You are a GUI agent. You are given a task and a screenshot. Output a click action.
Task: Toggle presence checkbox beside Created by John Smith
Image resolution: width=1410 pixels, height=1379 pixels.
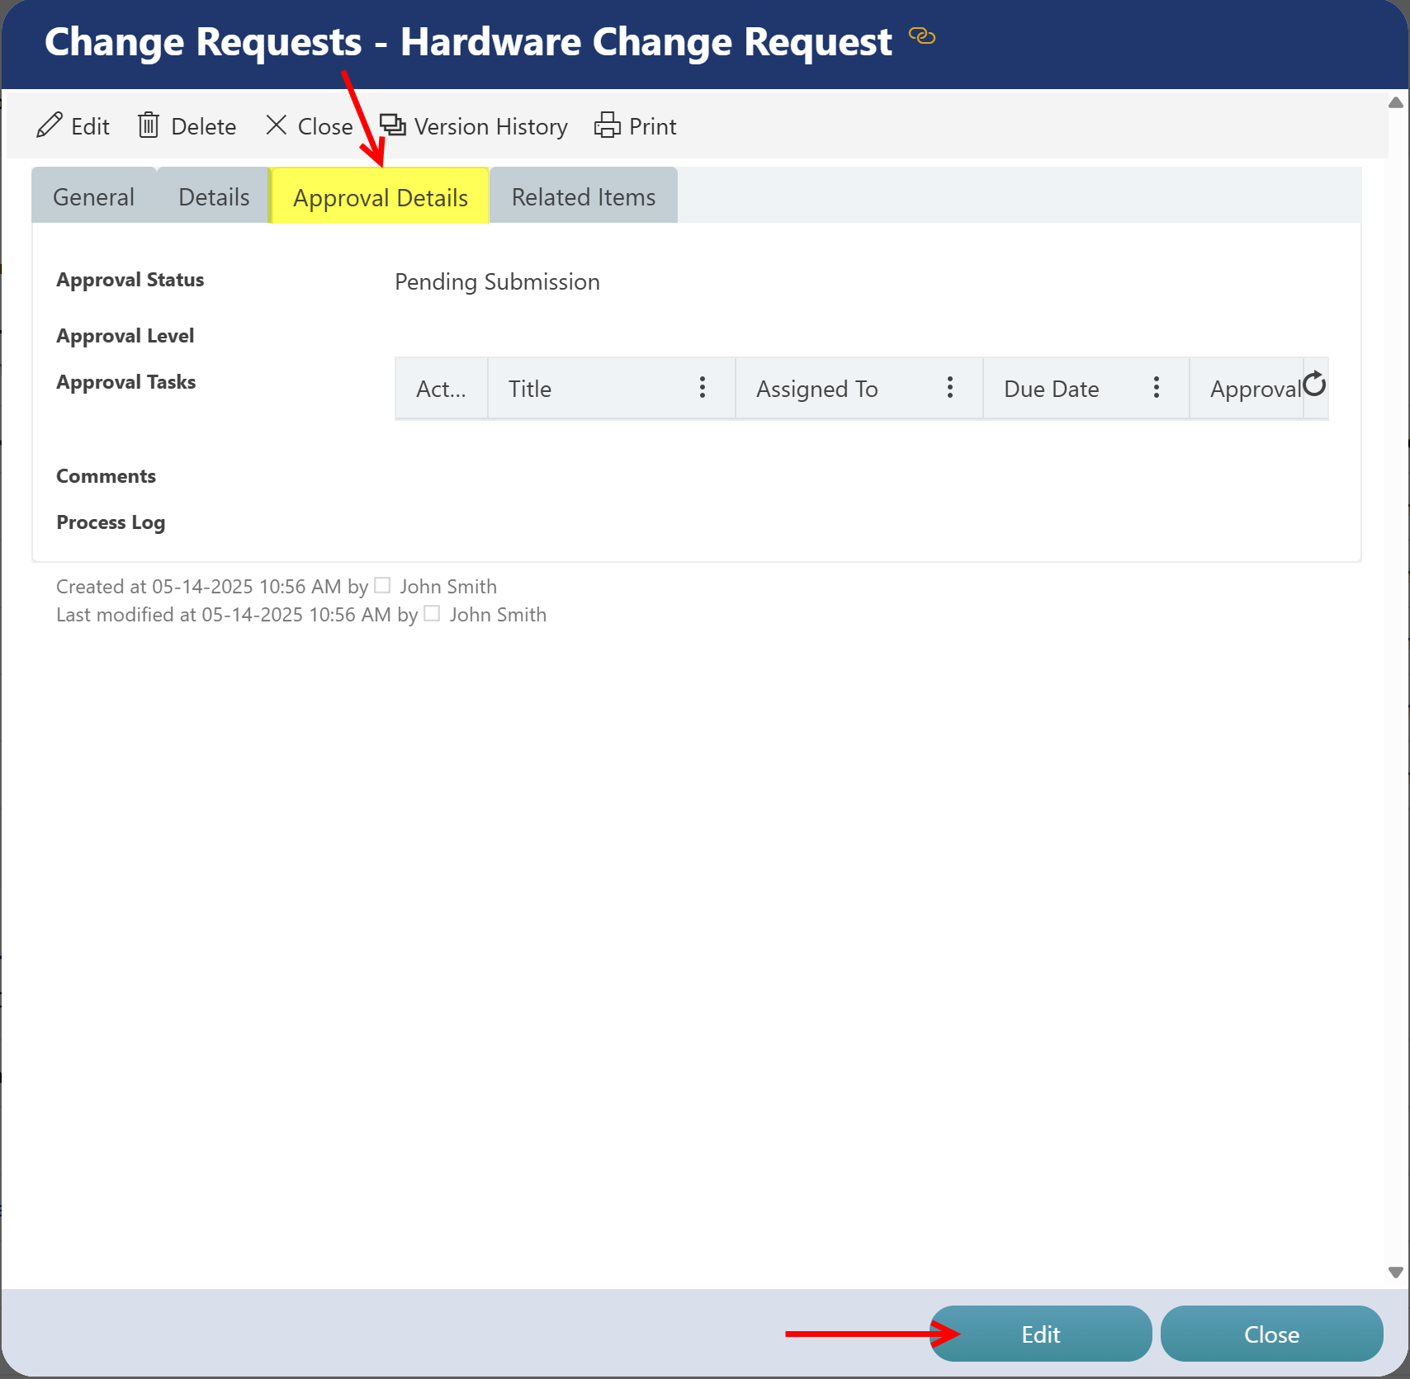pyautogui.click(x=382, y=585)
